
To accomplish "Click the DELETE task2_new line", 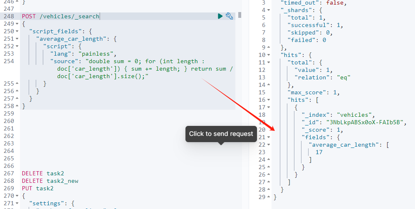I will [x=50, y=181].
